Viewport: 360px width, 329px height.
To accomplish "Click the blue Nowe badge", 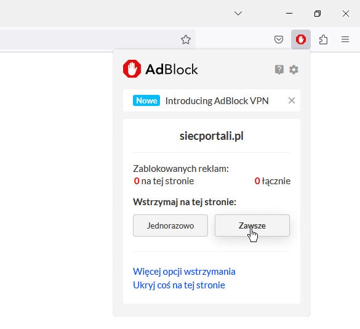I will coord(146,100).
